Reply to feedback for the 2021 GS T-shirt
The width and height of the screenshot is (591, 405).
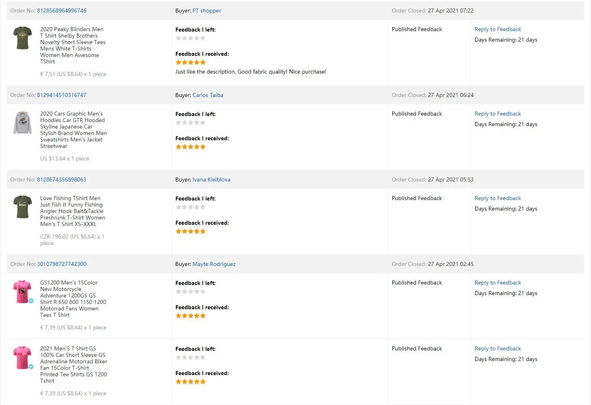click(x=498, y=348)
